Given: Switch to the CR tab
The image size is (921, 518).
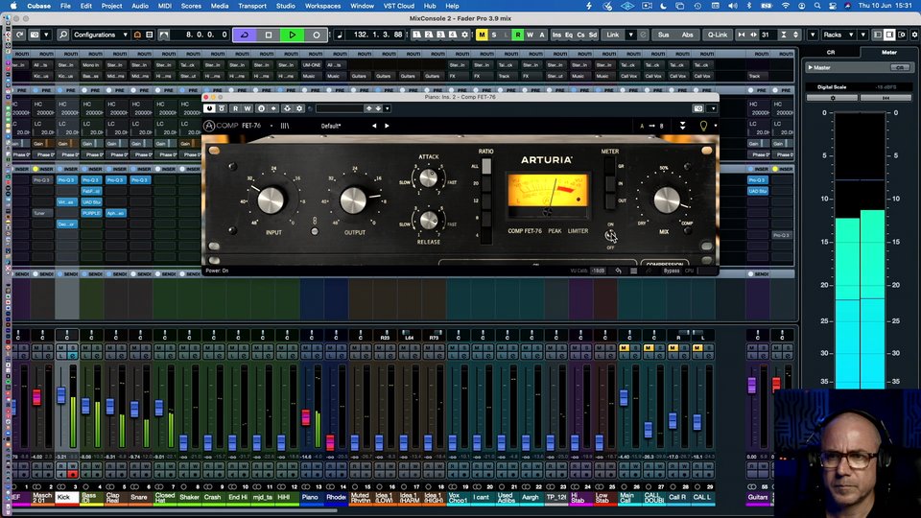Looking at the screenshot, I should [x=831, y=52].
